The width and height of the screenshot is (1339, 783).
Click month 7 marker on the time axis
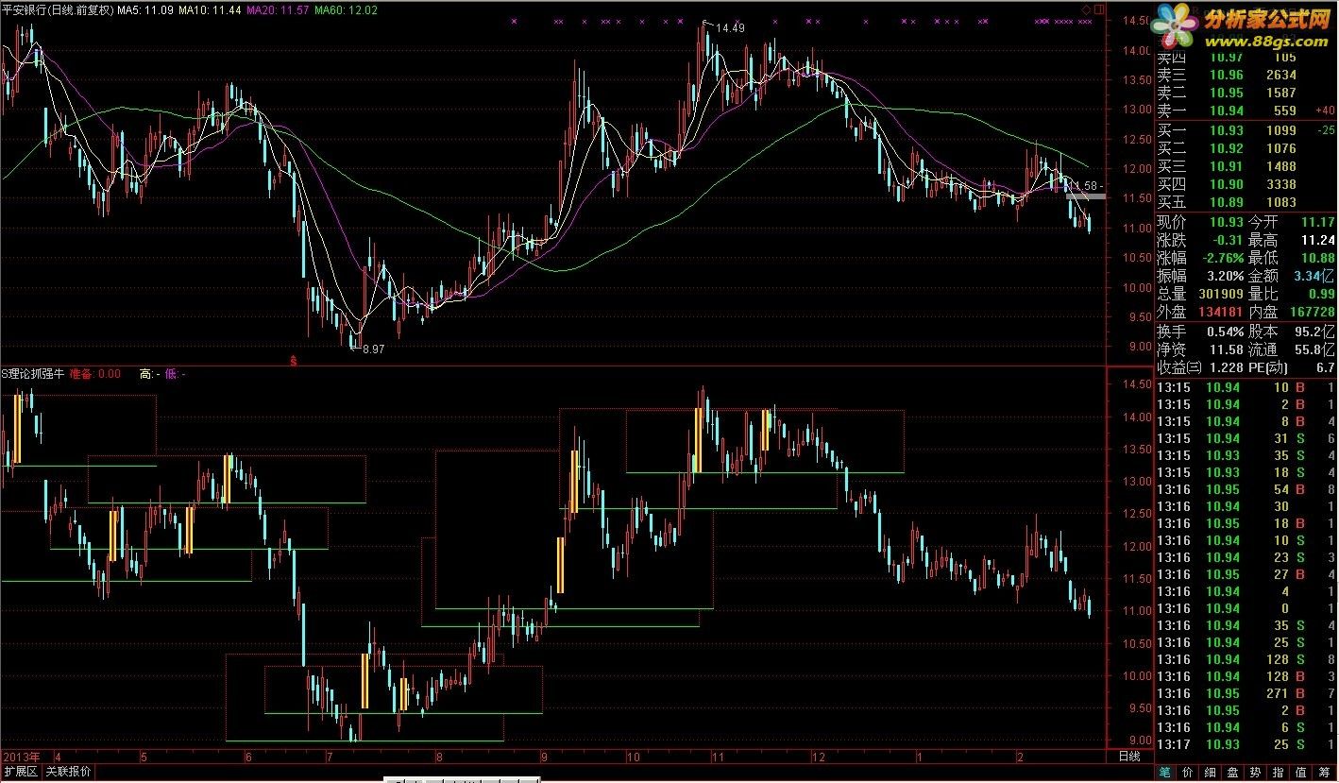click(x=329, y=757)
